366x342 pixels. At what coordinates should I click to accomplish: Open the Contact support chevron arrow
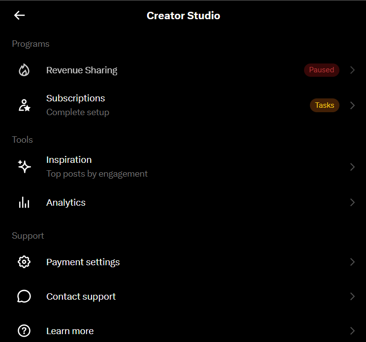(352, 296)
